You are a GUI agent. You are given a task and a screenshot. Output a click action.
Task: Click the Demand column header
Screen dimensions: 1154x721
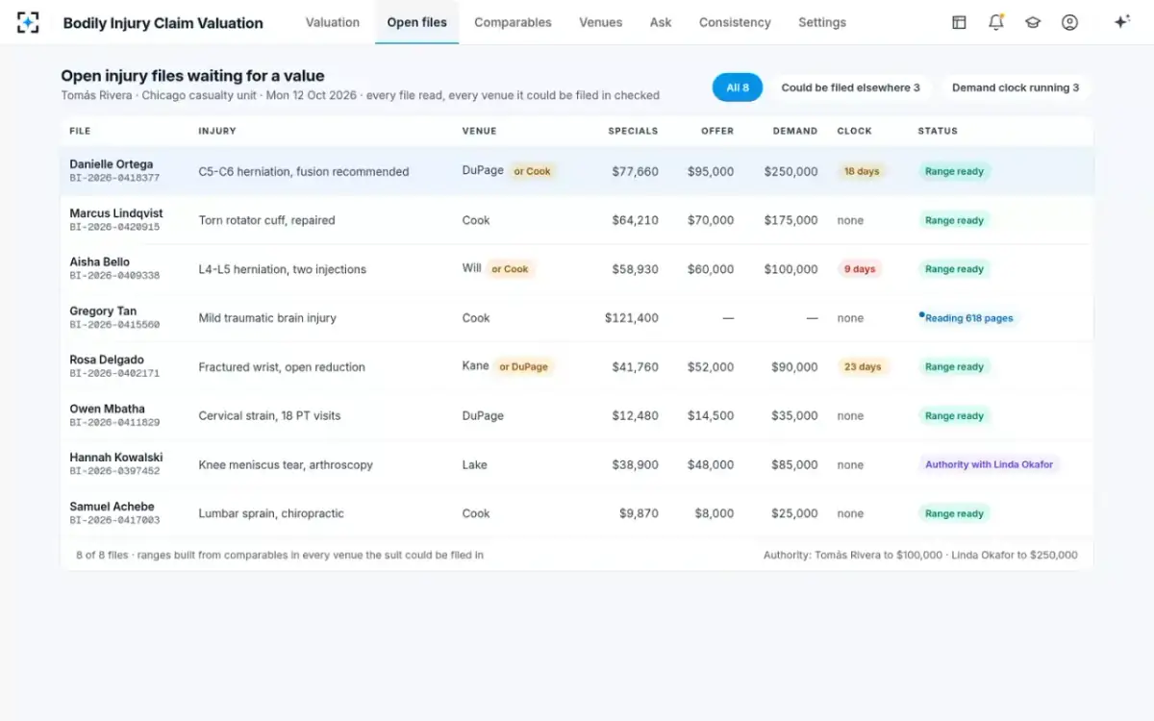[795, 131]
